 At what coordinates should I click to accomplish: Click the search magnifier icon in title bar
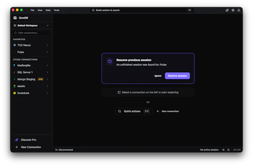(93, 10)
